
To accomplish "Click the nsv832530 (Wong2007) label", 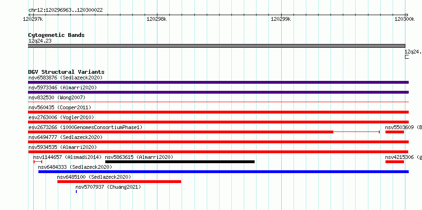I will pyautogui.click(x=57, y=97).
